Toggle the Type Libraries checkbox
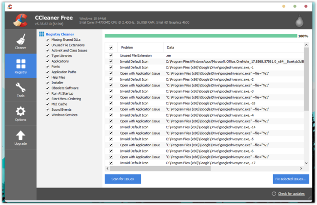 (47, 56)
